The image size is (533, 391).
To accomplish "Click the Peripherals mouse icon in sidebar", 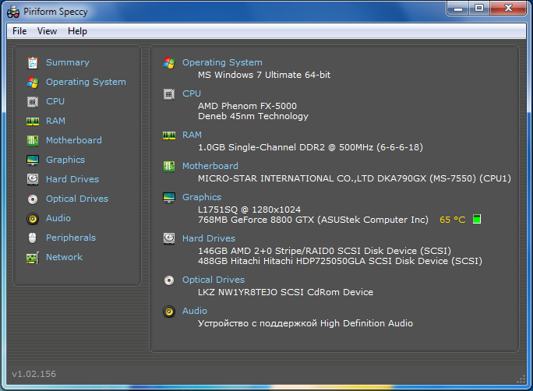I will pyautogui.click(x=32, y=238).
